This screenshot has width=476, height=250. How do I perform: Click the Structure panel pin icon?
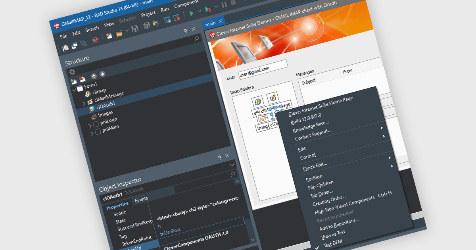185,31
